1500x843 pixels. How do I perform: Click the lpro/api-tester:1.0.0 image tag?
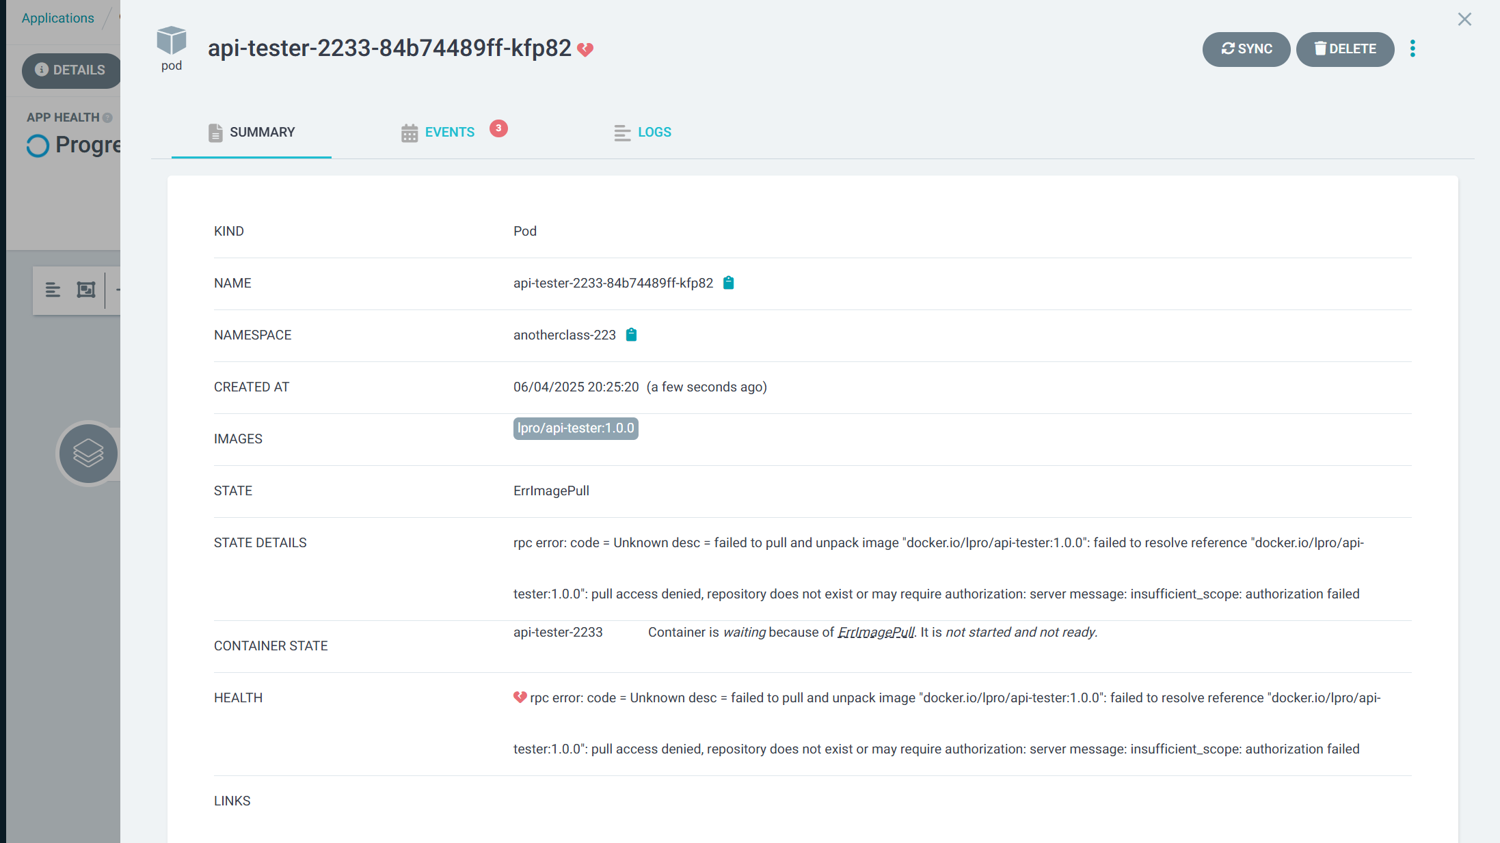(x=576, y=428)
